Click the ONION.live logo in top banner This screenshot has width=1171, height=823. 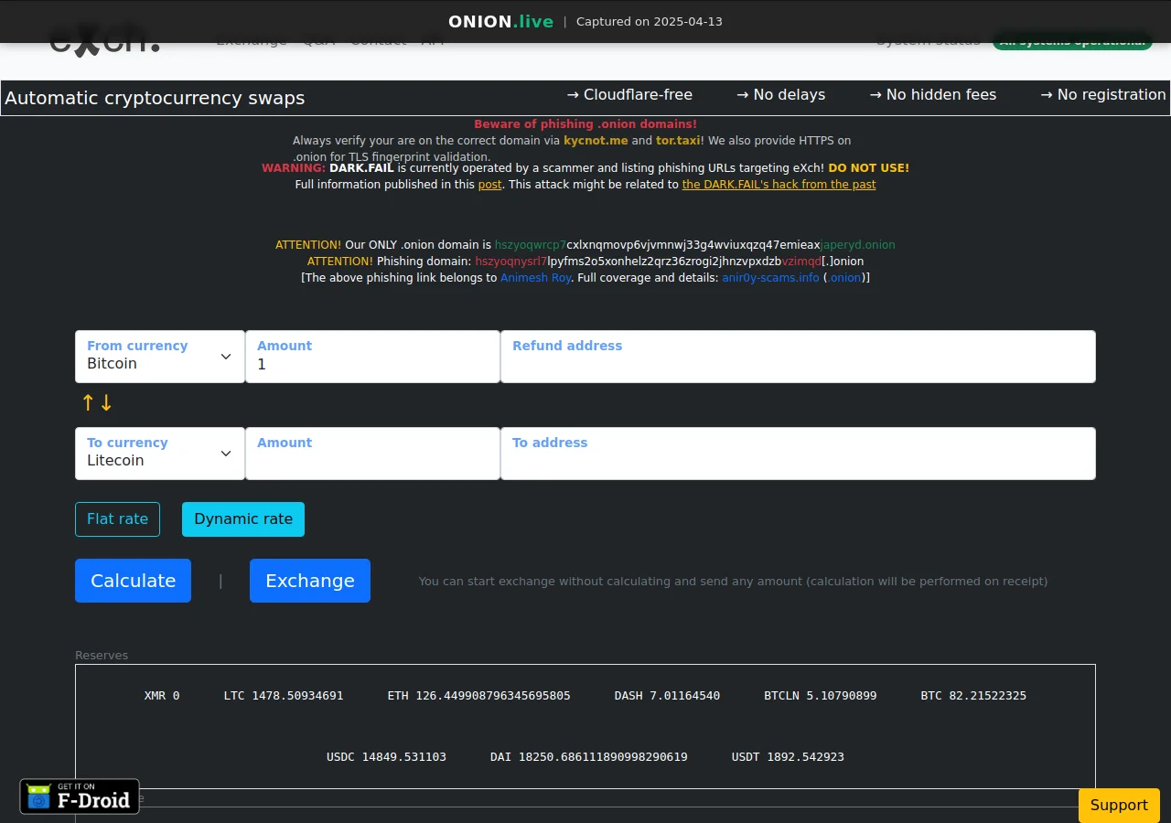[x=500, y=21]
